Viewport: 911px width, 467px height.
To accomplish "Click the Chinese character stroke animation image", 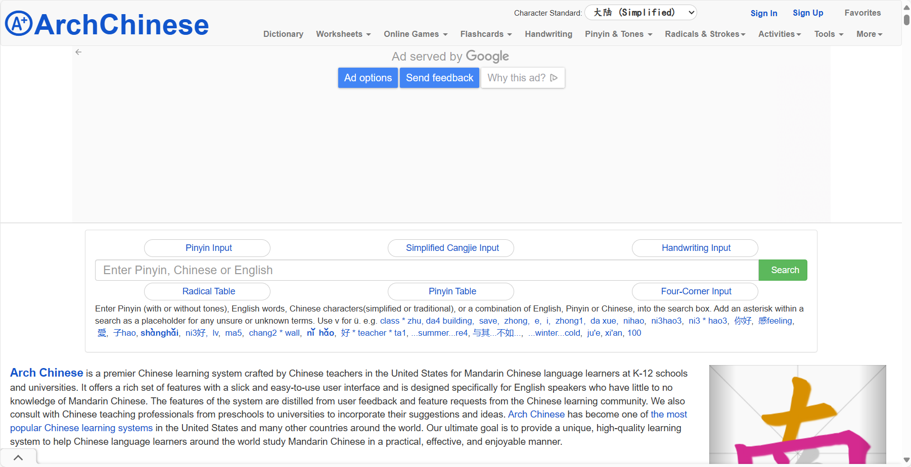I will [x=797, y=414].
